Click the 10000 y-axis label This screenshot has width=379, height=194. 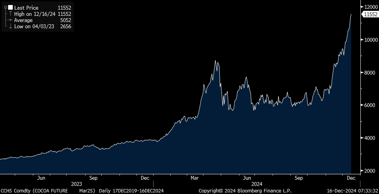(371, 40)
